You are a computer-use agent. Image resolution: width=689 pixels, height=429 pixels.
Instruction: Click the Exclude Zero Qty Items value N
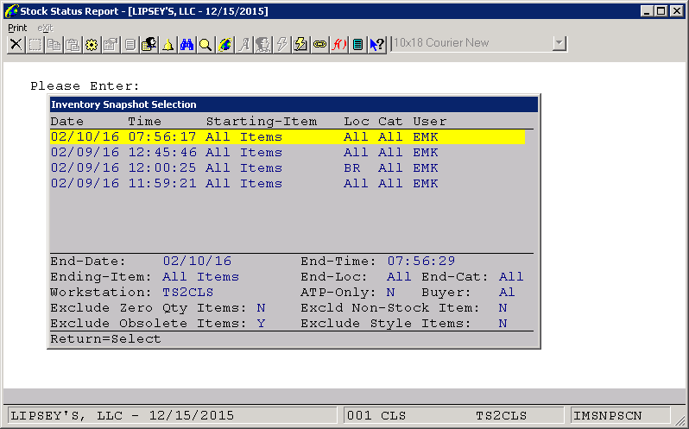(x=261, y=308)
